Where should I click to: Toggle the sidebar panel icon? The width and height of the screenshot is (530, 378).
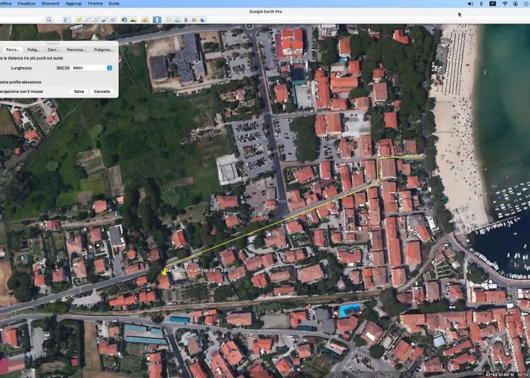[67, 20]
